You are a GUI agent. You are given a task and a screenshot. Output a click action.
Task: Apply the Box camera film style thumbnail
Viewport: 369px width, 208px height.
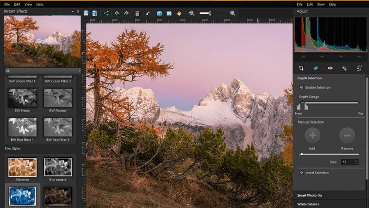[58, 167]
